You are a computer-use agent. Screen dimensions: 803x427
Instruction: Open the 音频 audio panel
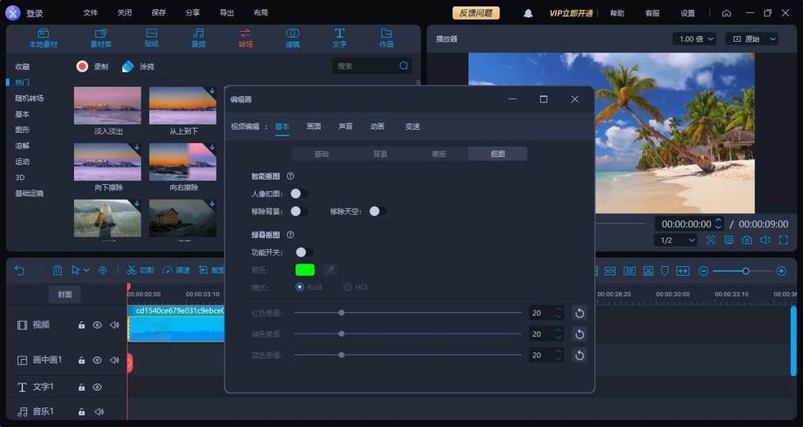pos(199,39)
